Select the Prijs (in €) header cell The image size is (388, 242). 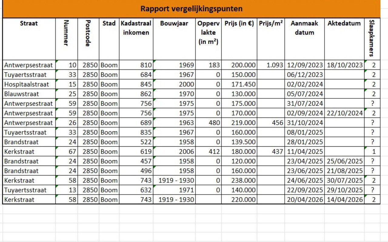click(239, 39)
